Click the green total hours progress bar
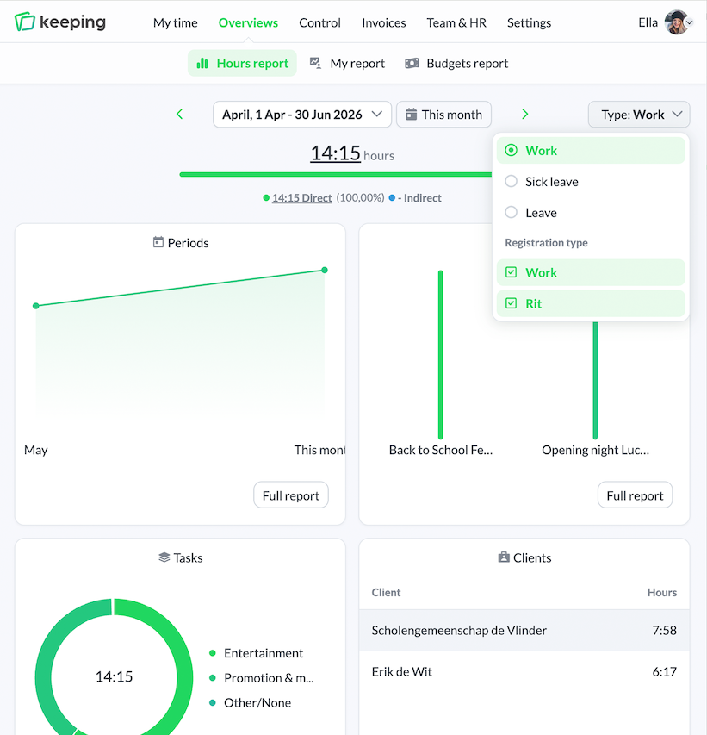Image resolution: width=707 pixels, height=735 pixels. (x=336, y=174)
